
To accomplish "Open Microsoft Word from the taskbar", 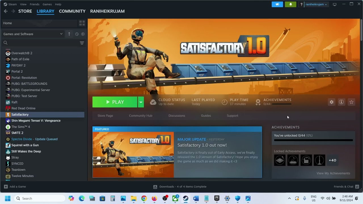I will (196, 198).
